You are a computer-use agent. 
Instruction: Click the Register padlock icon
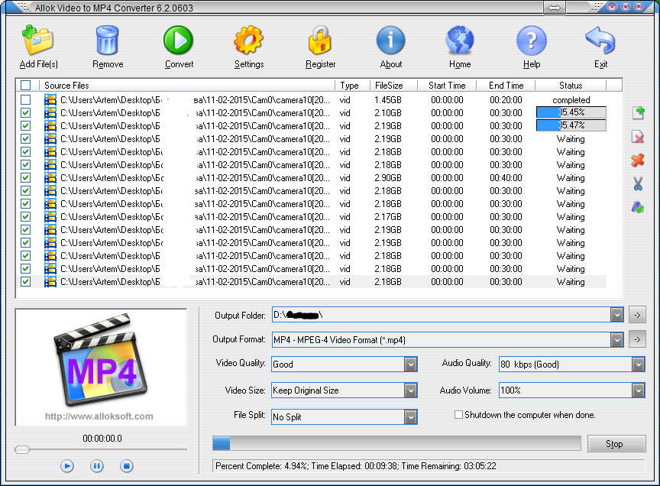click(x=320, y=41)
